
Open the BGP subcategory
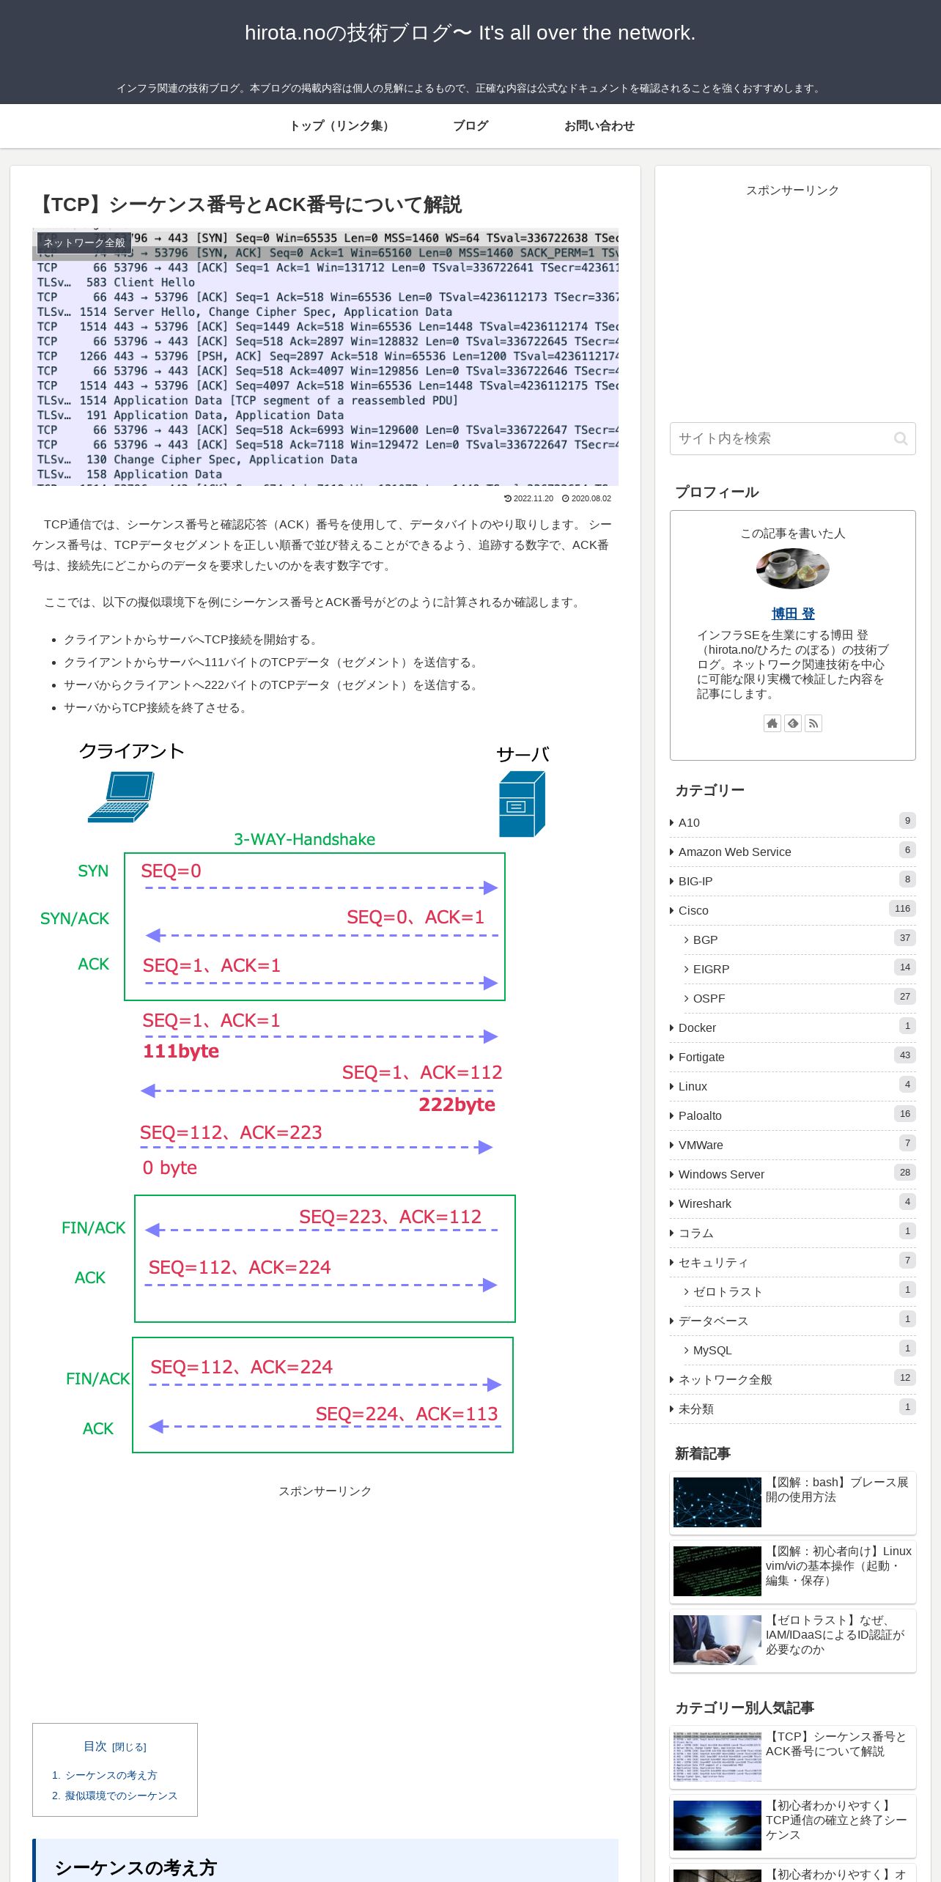800,940
